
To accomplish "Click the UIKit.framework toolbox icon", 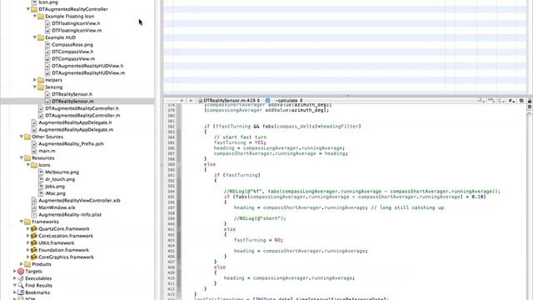I will point(34,242).
